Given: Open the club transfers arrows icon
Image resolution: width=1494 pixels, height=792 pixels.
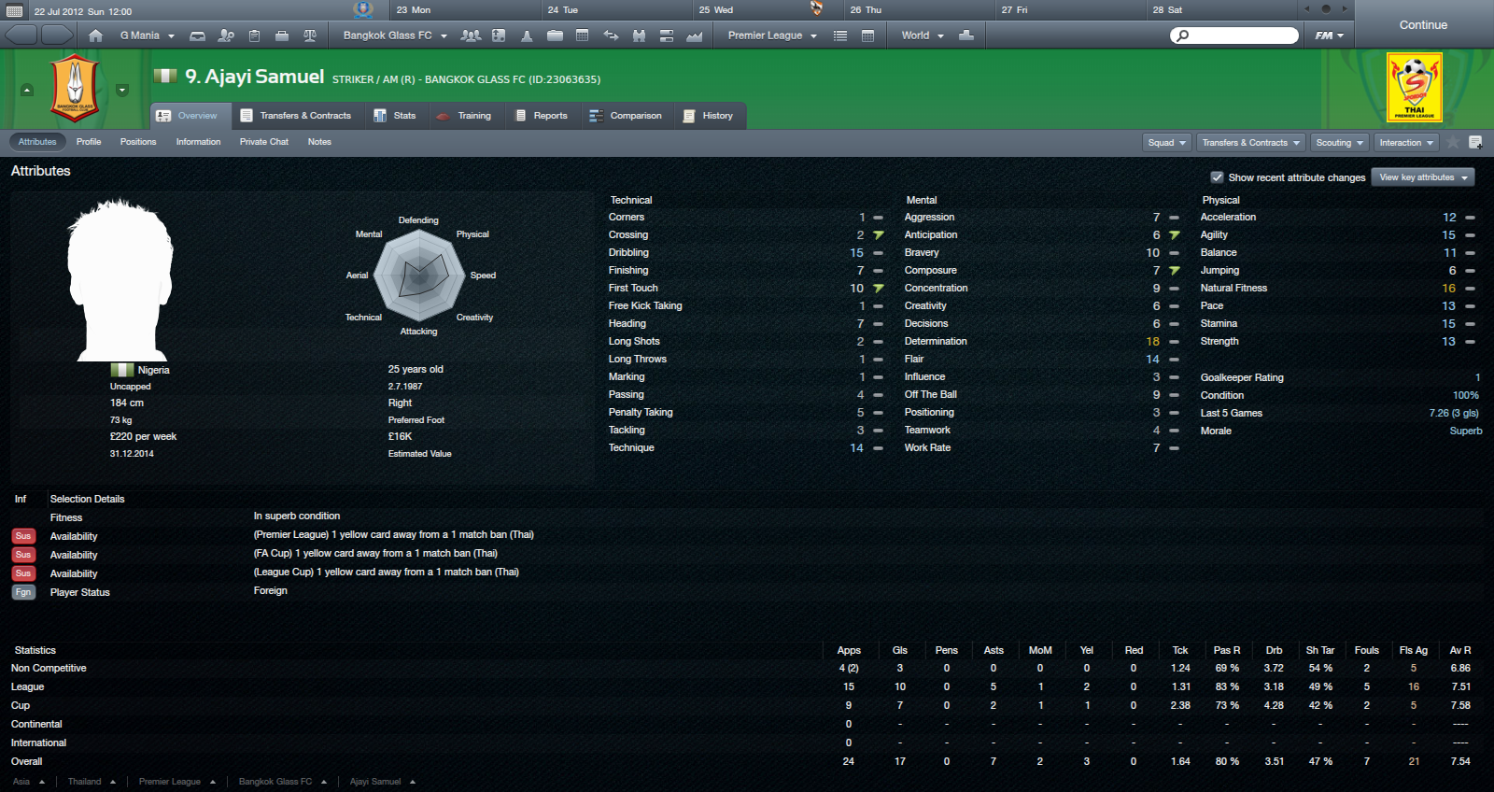Looking at the screenshot, I should coord(611,35).
